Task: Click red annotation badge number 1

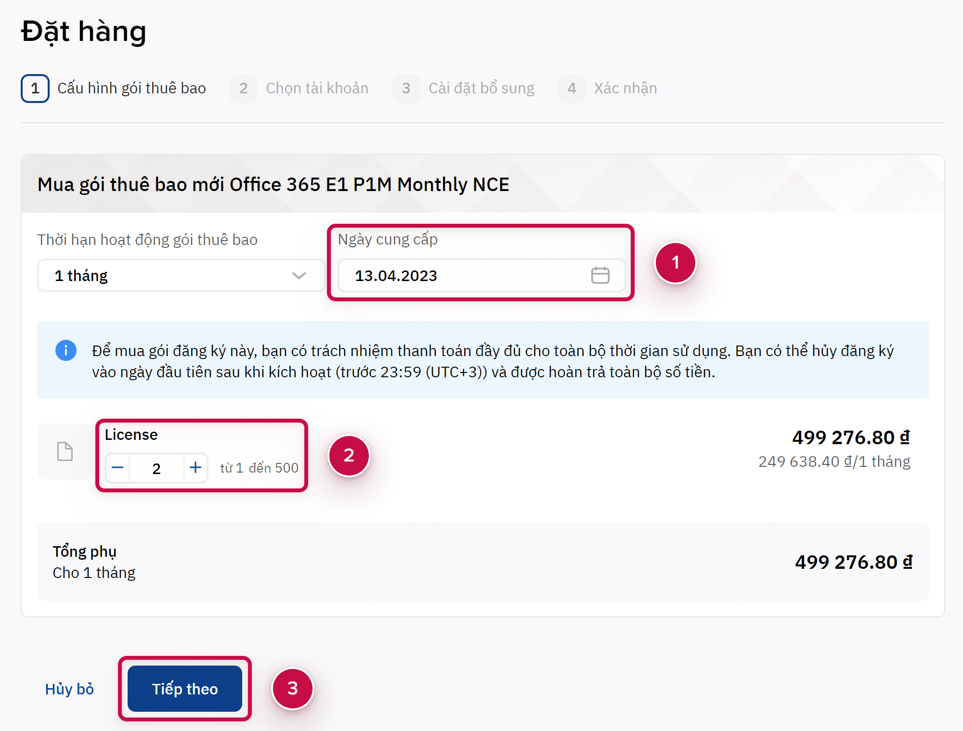Action: (x=675, y=263)
